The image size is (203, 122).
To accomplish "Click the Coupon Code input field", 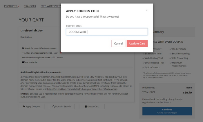I will pyautogui.click(x=107, y=32).
